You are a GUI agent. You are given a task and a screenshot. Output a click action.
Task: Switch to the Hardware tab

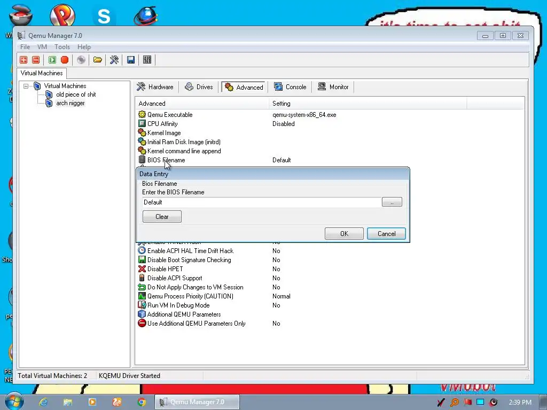[155, 87]
